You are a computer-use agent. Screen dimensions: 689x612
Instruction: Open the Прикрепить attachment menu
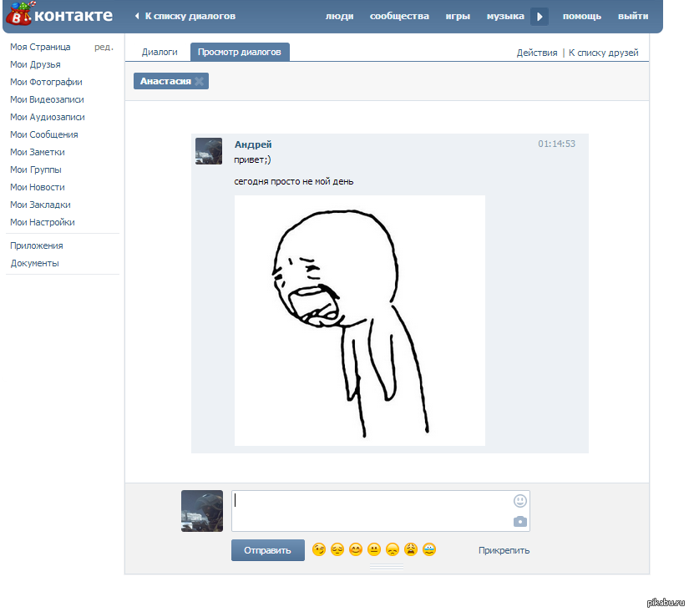click(504, 550)
